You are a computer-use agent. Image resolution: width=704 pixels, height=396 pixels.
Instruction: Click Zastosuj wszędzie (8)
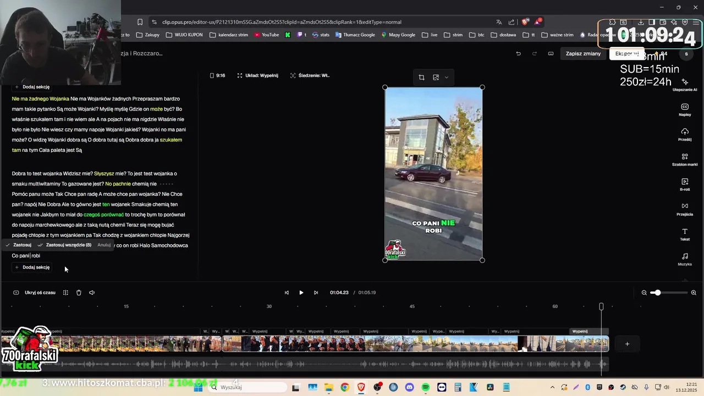pos(65,245)
